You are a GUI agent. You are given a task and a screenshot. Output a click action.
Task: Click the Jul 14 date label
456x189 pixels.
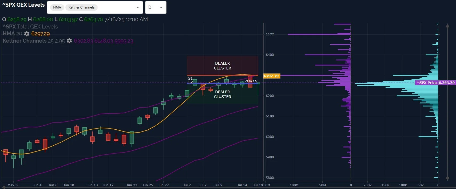point(242,185)
